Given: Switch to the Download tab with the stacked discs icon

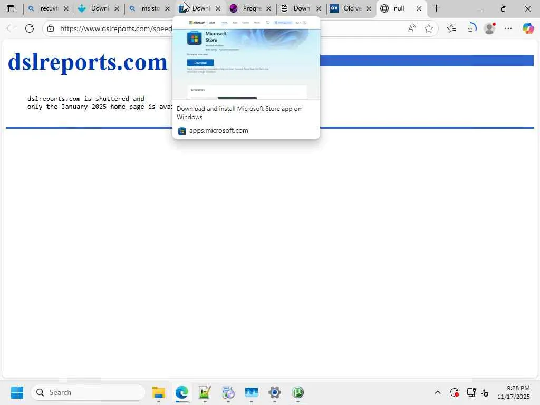Looking at the screenshot, I should [x=301, y=8].
